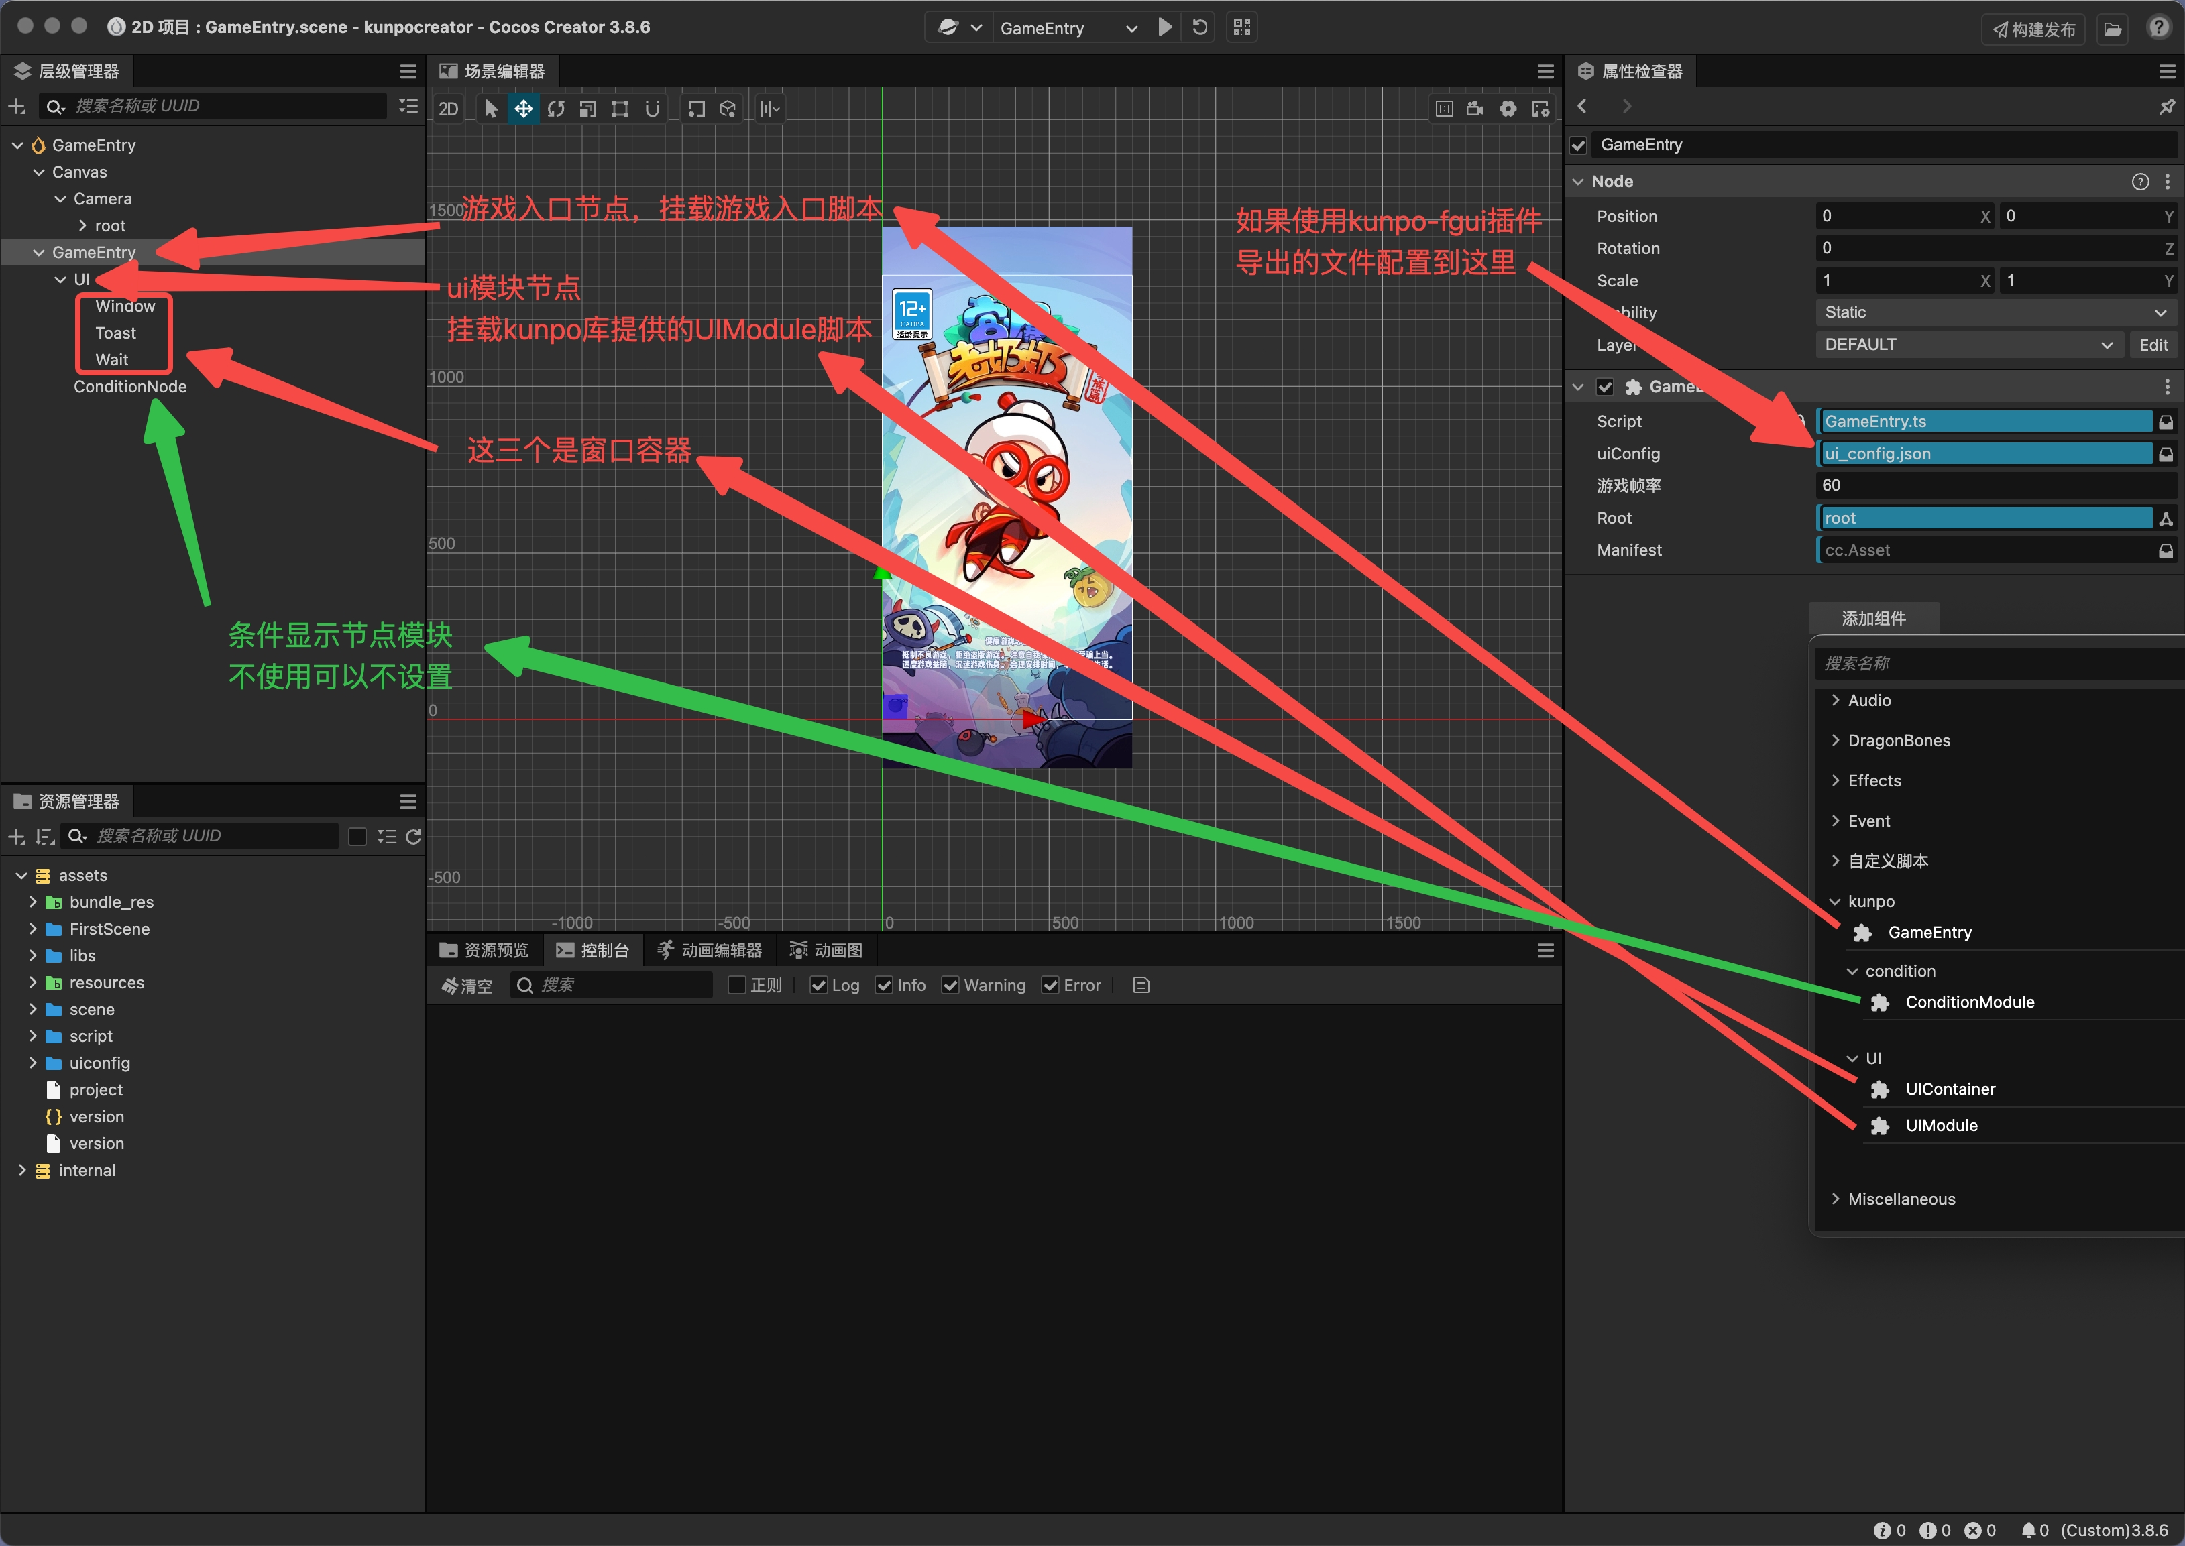Uncheck the Warning log filter
The width and height of the screenshot is (2185, 1546).
950,986
